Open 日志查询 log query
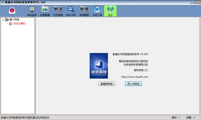 pyautogui.click(x=58, y=11)
